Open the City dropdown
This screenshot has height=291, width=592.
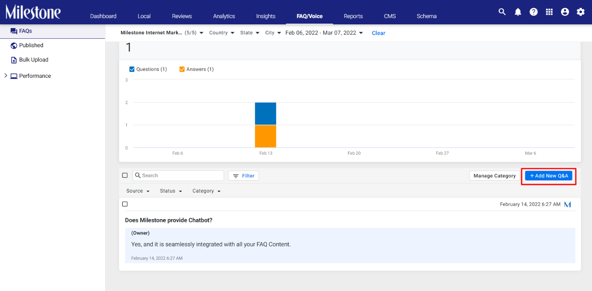[x=273, y=33]
